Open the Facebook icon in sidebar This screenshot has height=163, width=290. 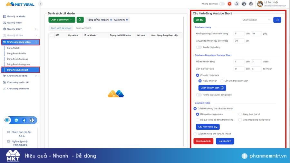click(x=24, y=120)
